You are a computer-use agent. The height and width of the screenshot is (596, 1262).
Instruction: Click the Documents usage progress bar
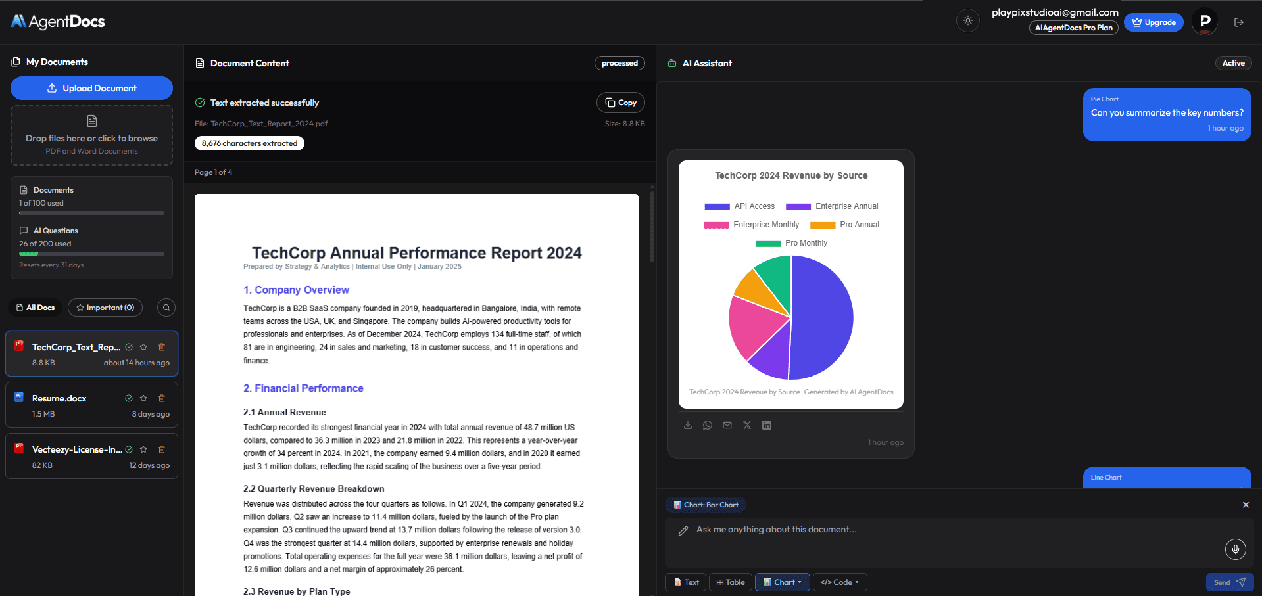(x=91, y=213)
